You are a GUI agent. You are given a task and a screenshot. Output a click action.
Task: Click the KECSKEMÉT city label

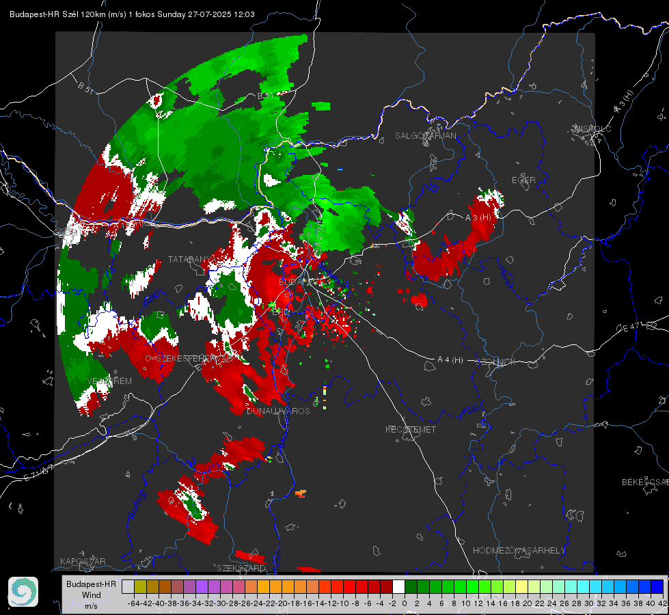point(411,429)
